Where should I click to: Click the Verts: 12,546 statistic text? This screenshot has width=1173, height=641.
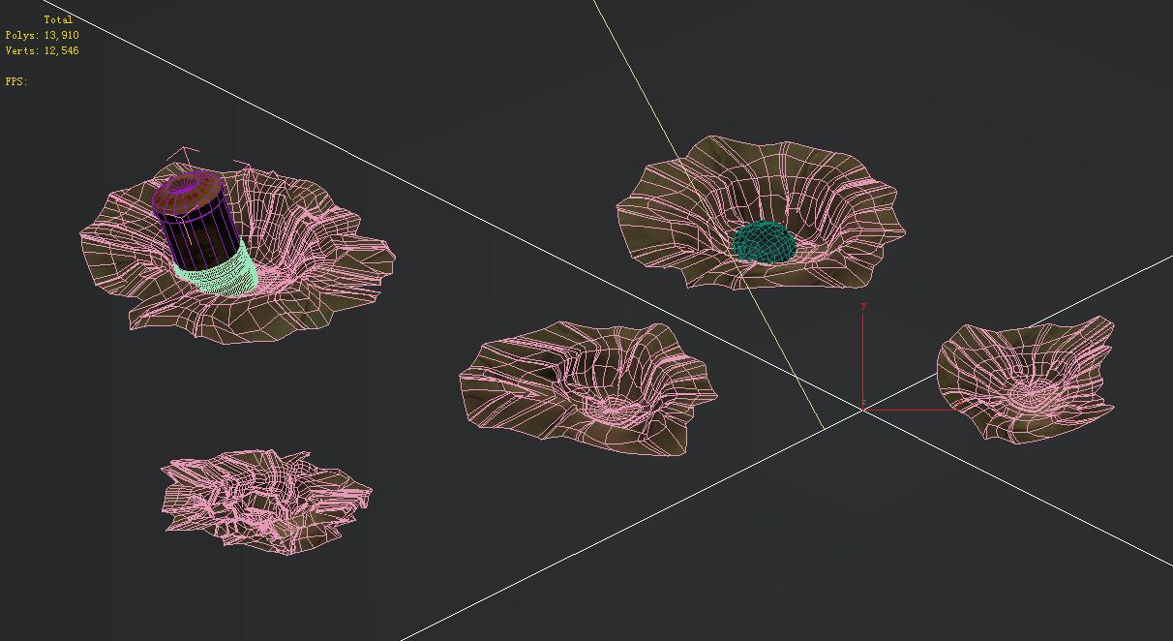(x=42, y=50)
